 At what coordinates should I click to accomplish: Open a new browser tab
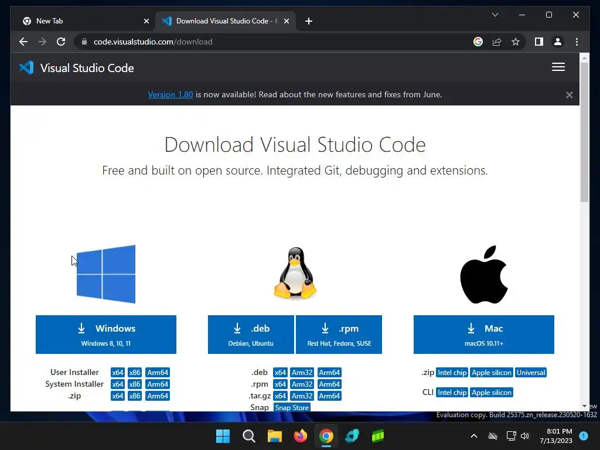pos(308,21)
